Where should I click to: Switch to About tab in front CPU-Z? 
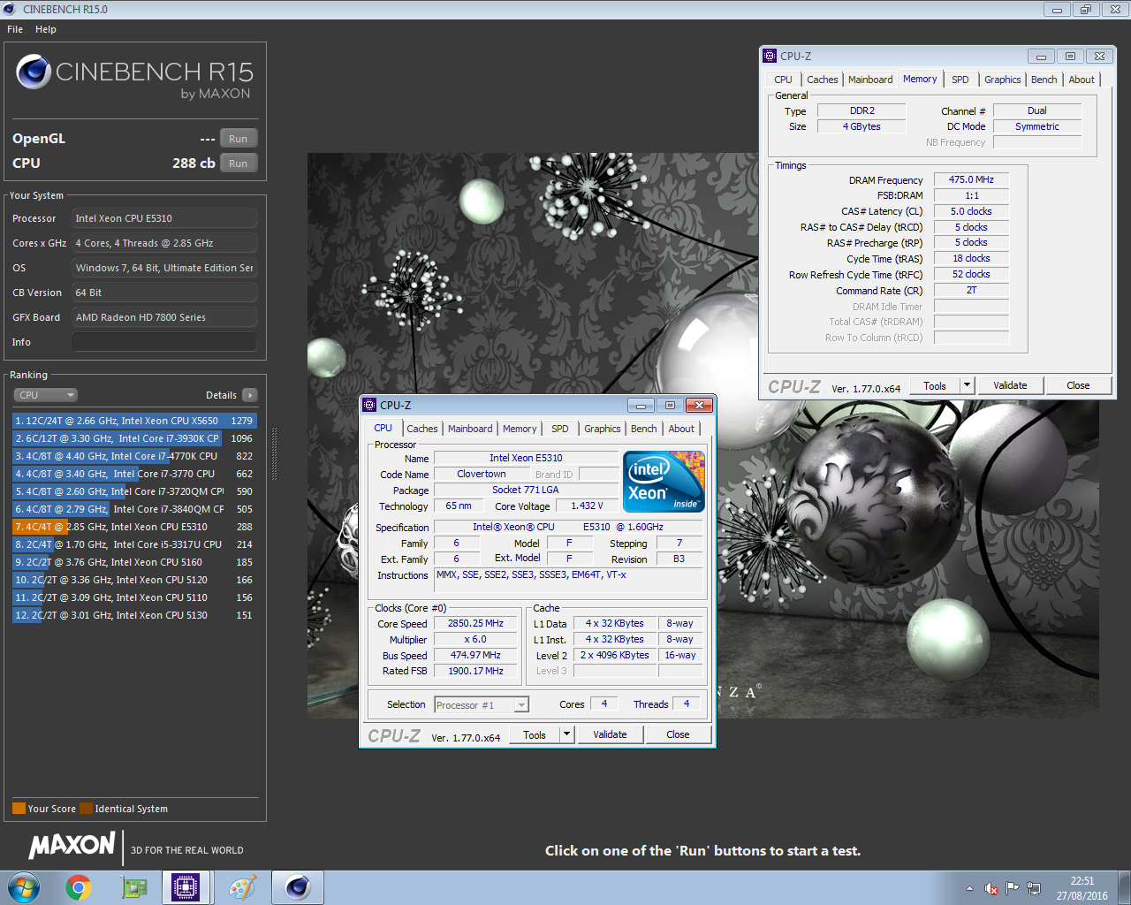681,429
